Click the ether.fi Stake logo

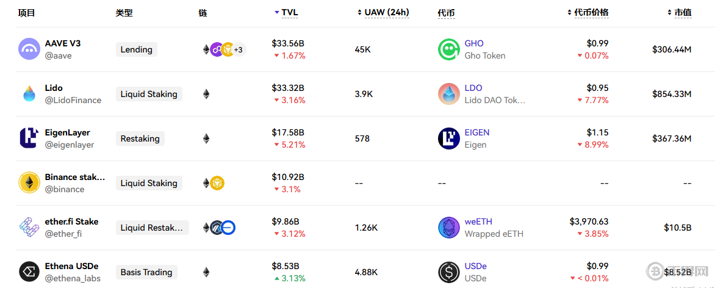(29, 227)
